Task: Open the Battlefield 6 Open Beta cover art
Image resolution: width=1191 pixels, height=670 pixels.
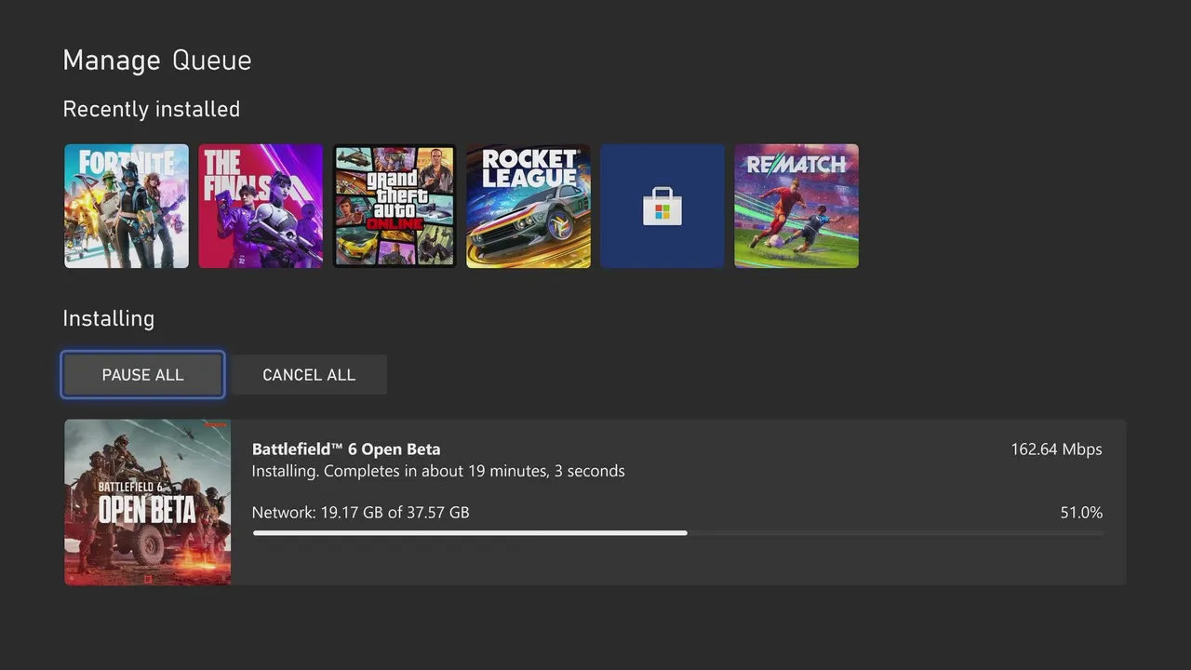Action: (x=148, y=502)
